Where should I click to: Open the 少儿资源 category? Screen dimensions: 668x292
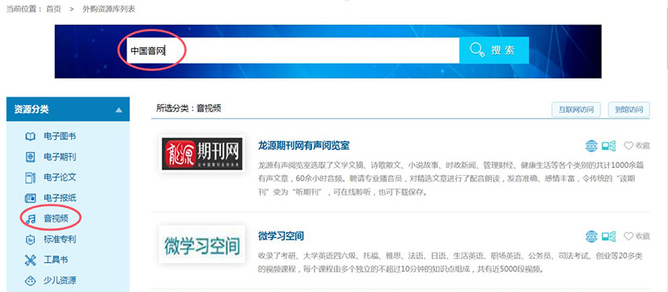[x=60, y=280]
